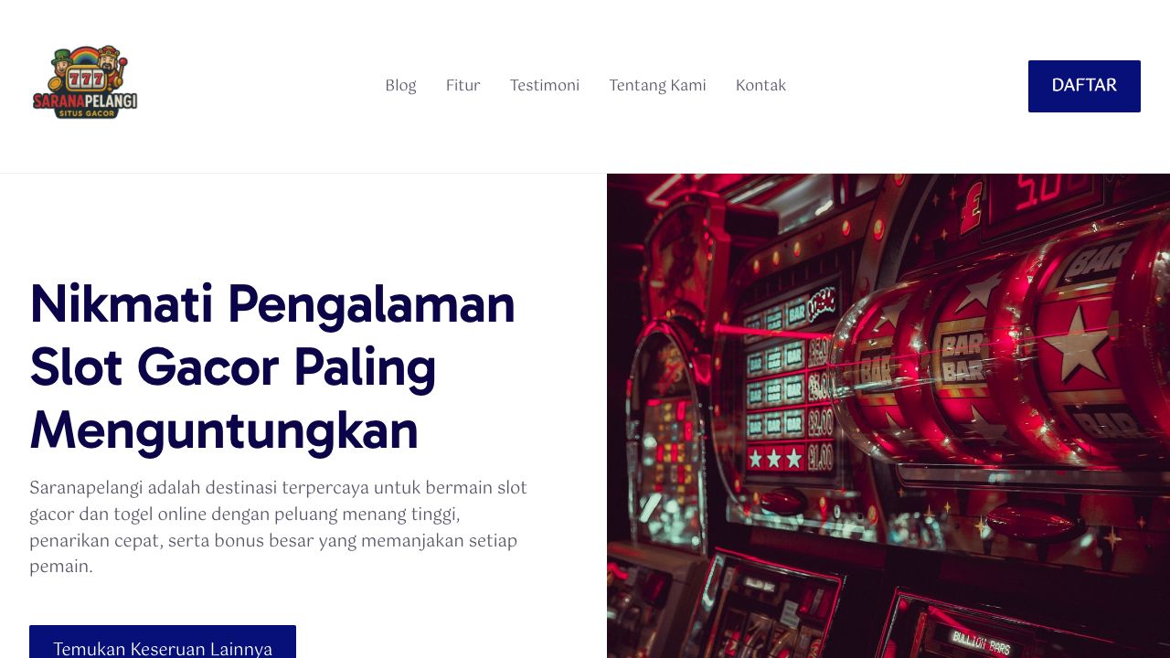Viewport: 1170px width, 658px height.
Task: Select Tentang Kami in the navigation
Action: point(657,85)
